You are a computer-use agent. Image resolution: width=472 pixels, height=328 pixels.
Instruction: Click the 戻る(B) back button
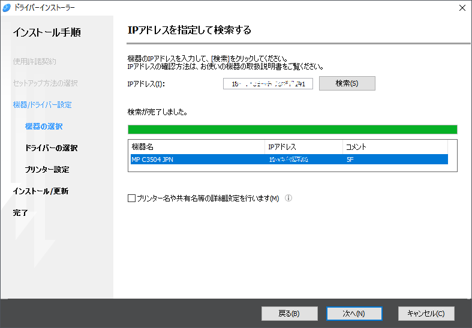click(x=289, y=314)
